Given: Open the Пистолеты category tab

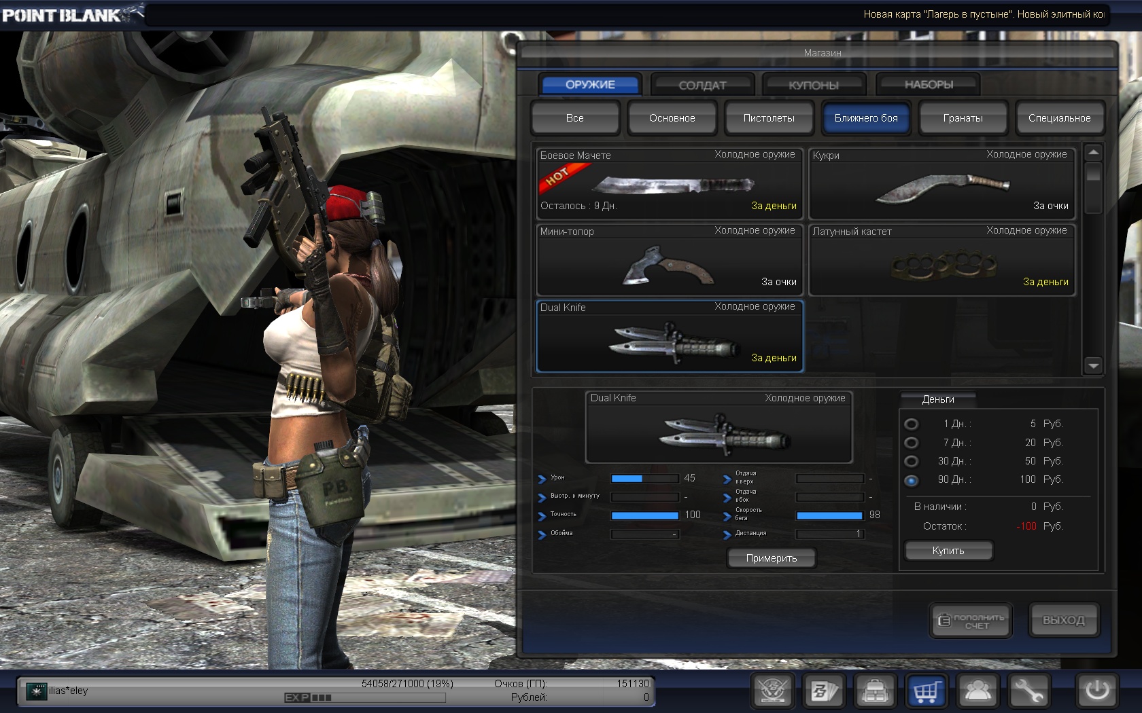Looking at the screenshot, I should pyautogui.click(x=769, y=118).
